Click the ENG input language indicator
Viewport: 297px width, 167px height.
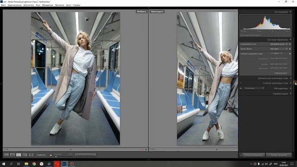(x=276, y=164)
